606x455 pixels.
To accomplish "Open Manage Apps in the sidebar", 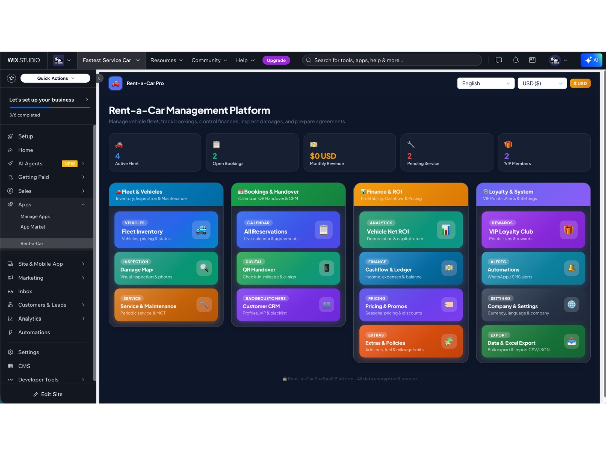I will (x=35, y=216).
